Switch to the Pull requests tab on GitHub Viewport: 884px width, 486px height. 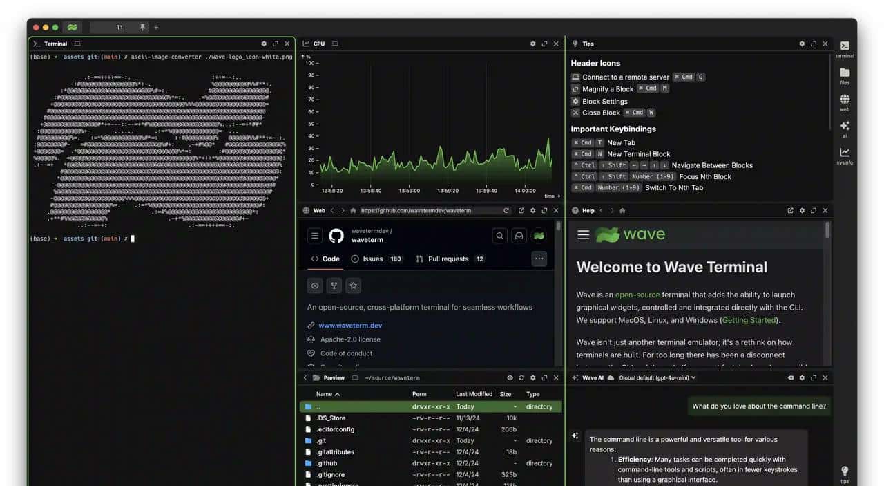tap(448, 259)
